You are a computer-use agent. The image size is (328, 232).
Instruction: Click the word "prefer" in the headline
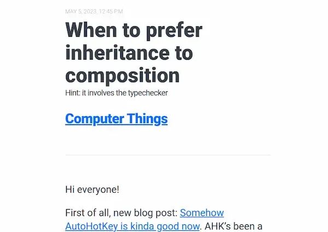[x=174, y=31]
